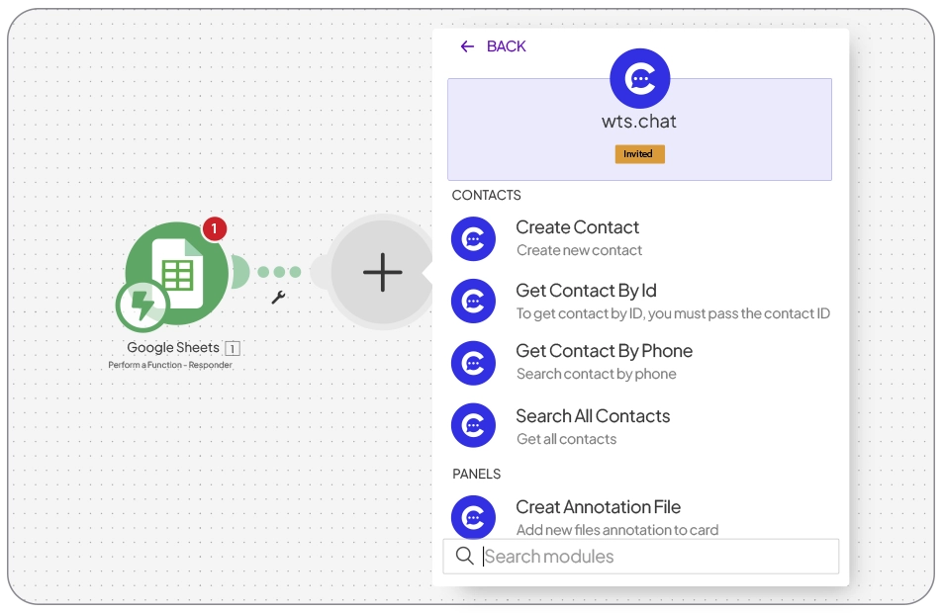Click the BACK arrow icon

pos(467,46)
